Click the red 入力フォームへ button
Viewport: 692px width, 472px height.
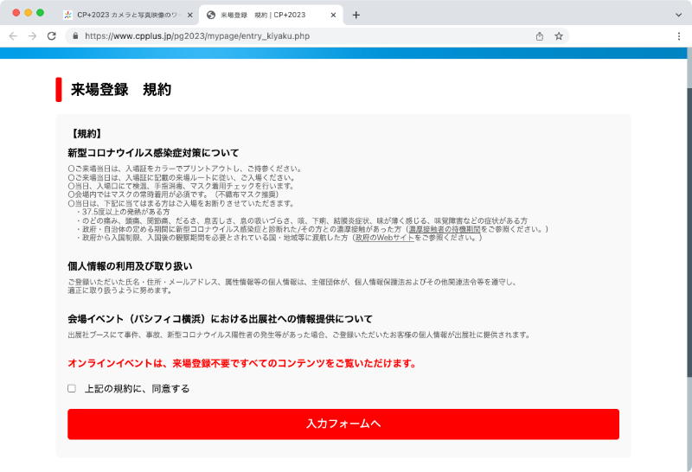tap(343, 424)
